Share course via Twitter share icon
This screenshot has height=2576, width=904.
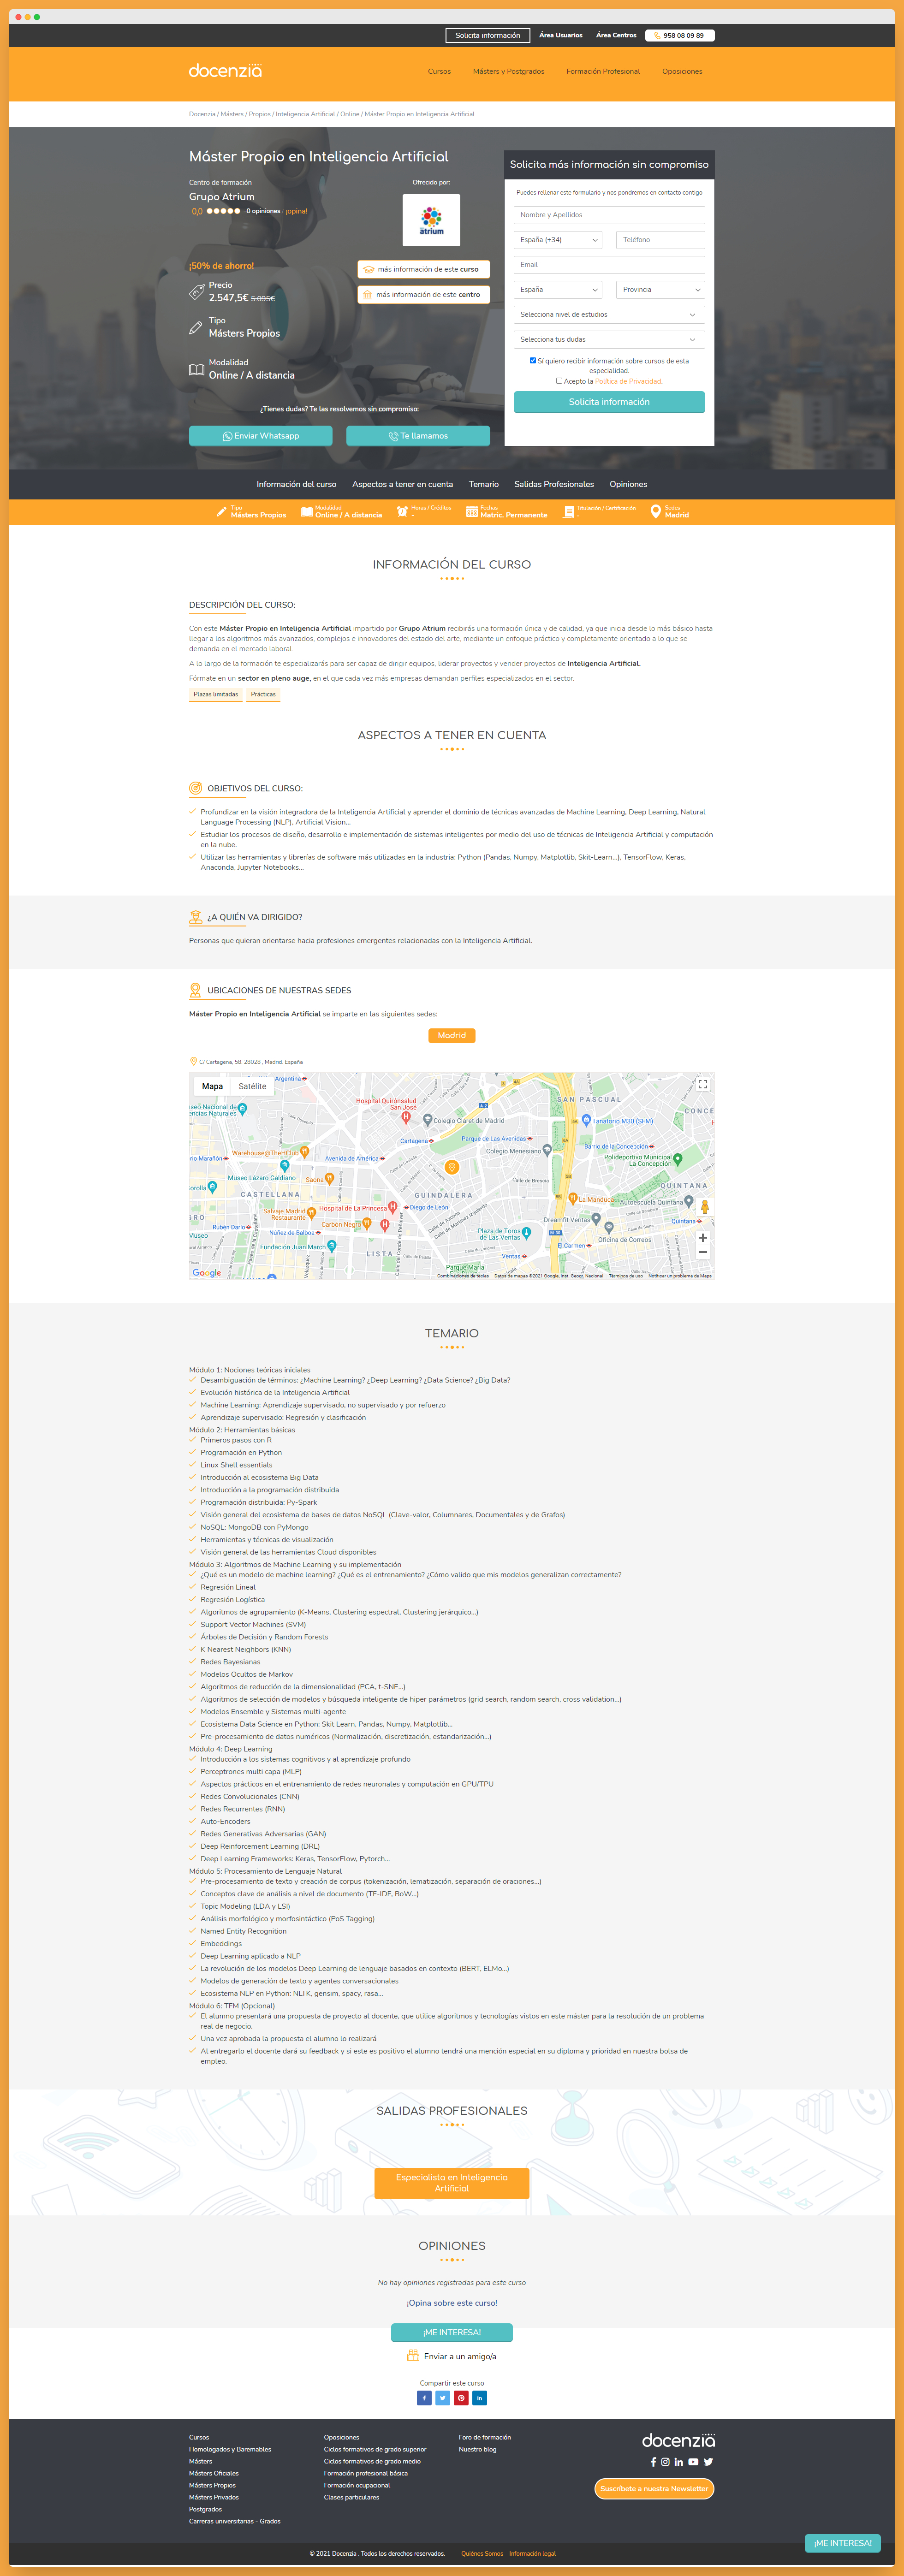point(442,2397)
